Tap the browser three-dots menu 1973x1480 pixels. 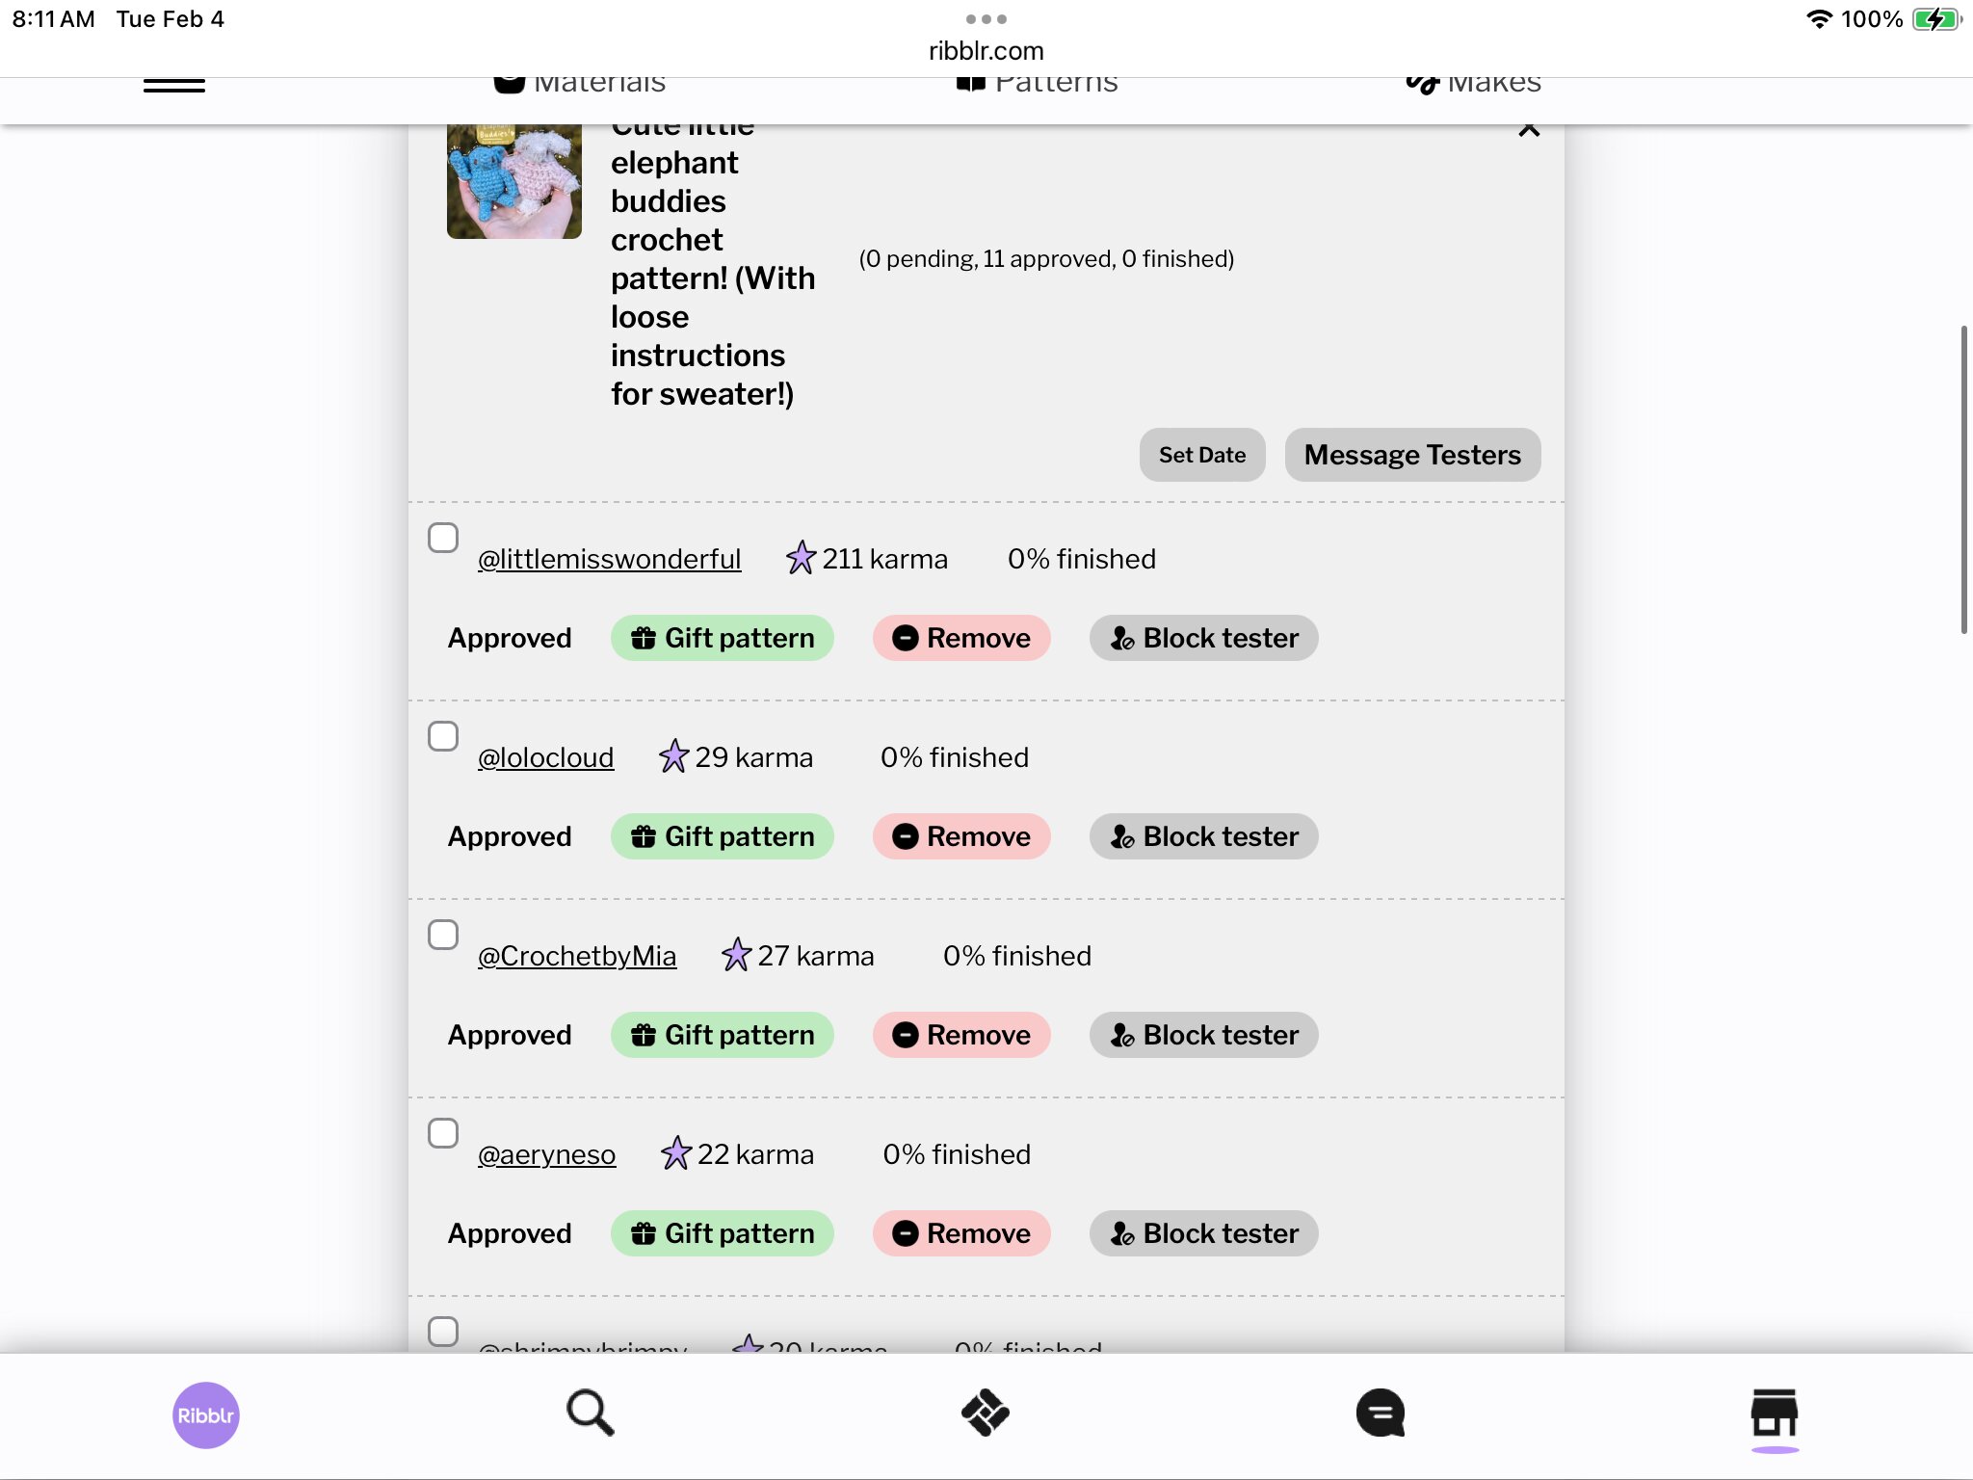tap(986, 19)
